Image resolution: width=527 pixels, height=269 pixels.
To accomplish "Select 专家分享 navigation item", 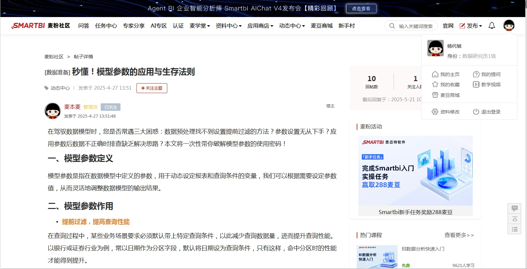I will tap(134, 26).
